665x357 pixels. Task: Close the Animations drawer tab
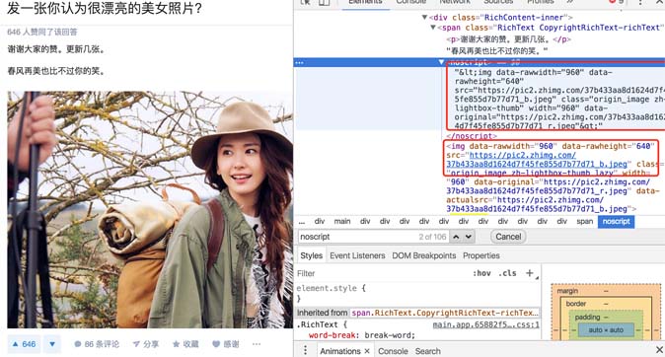coord(367,351)
